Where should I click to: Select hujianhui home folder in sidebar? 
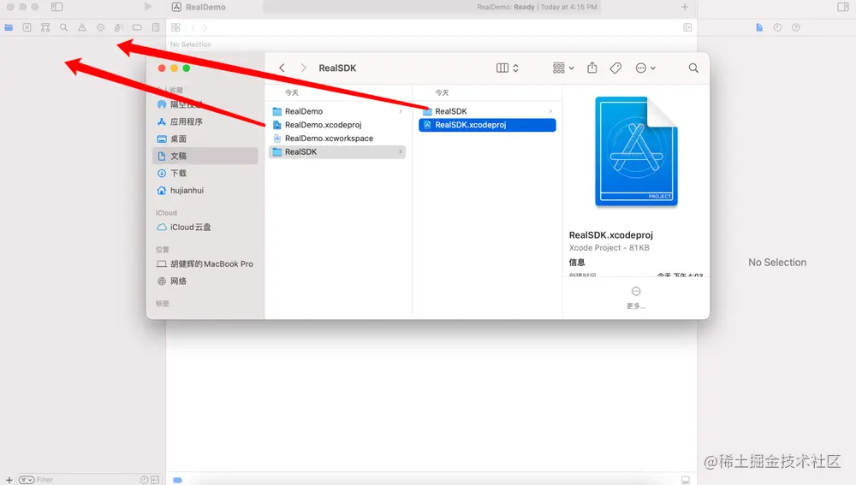click(206, 191)
